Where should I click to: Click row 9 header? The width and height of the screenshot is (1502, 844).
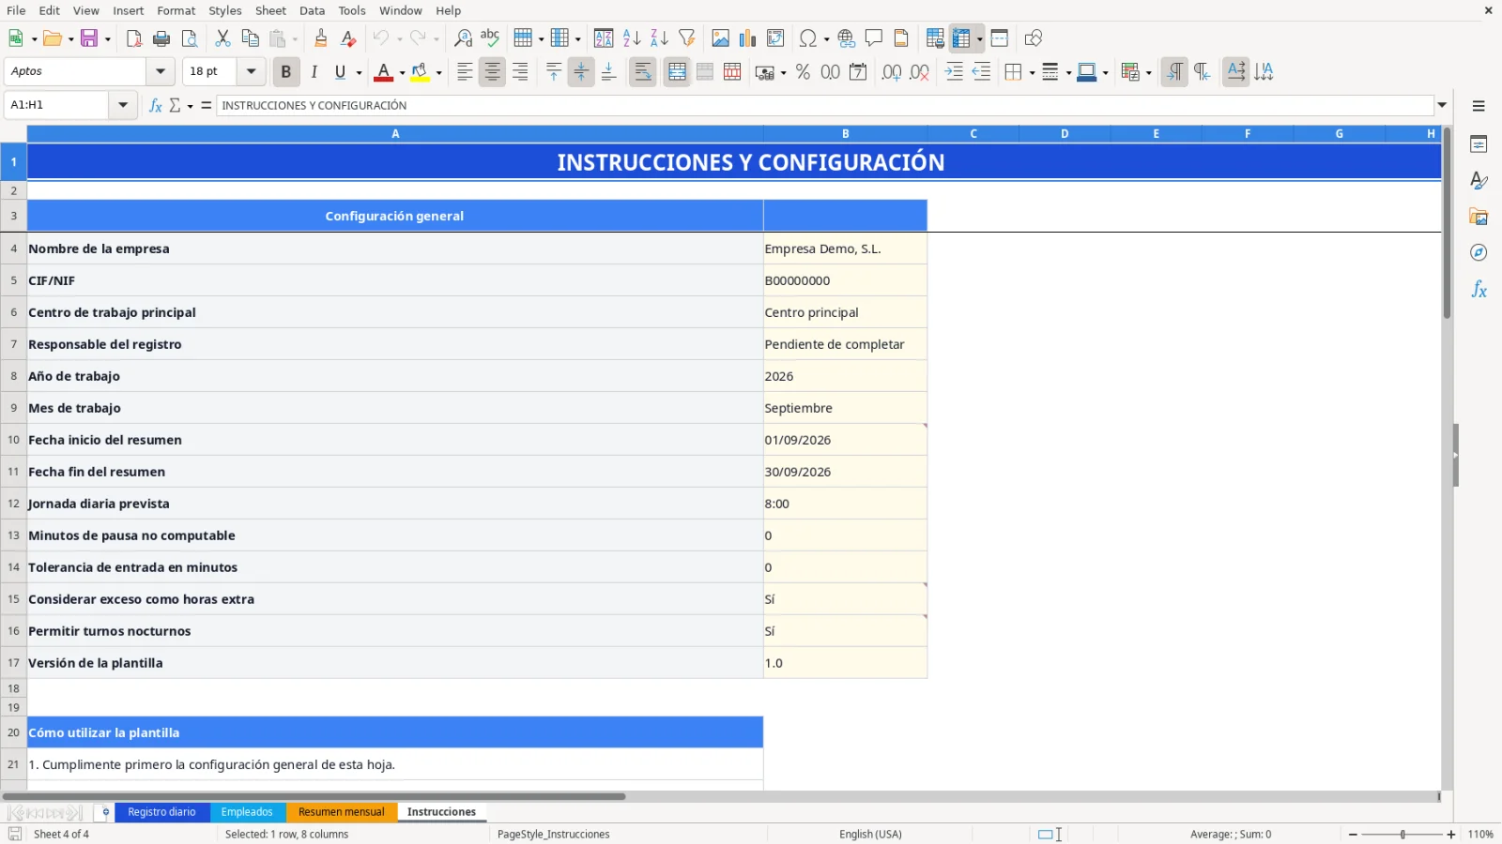[13, 408]
